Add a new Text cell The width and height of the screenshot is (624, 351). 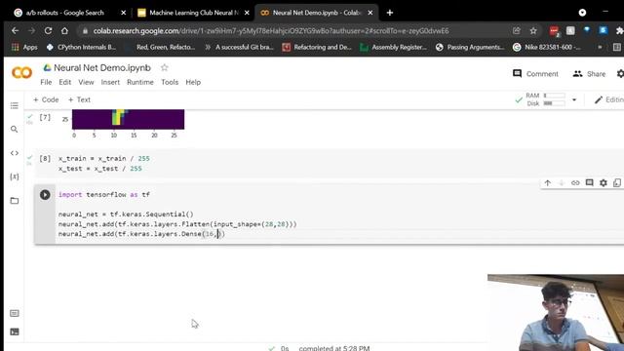point(79,99)
